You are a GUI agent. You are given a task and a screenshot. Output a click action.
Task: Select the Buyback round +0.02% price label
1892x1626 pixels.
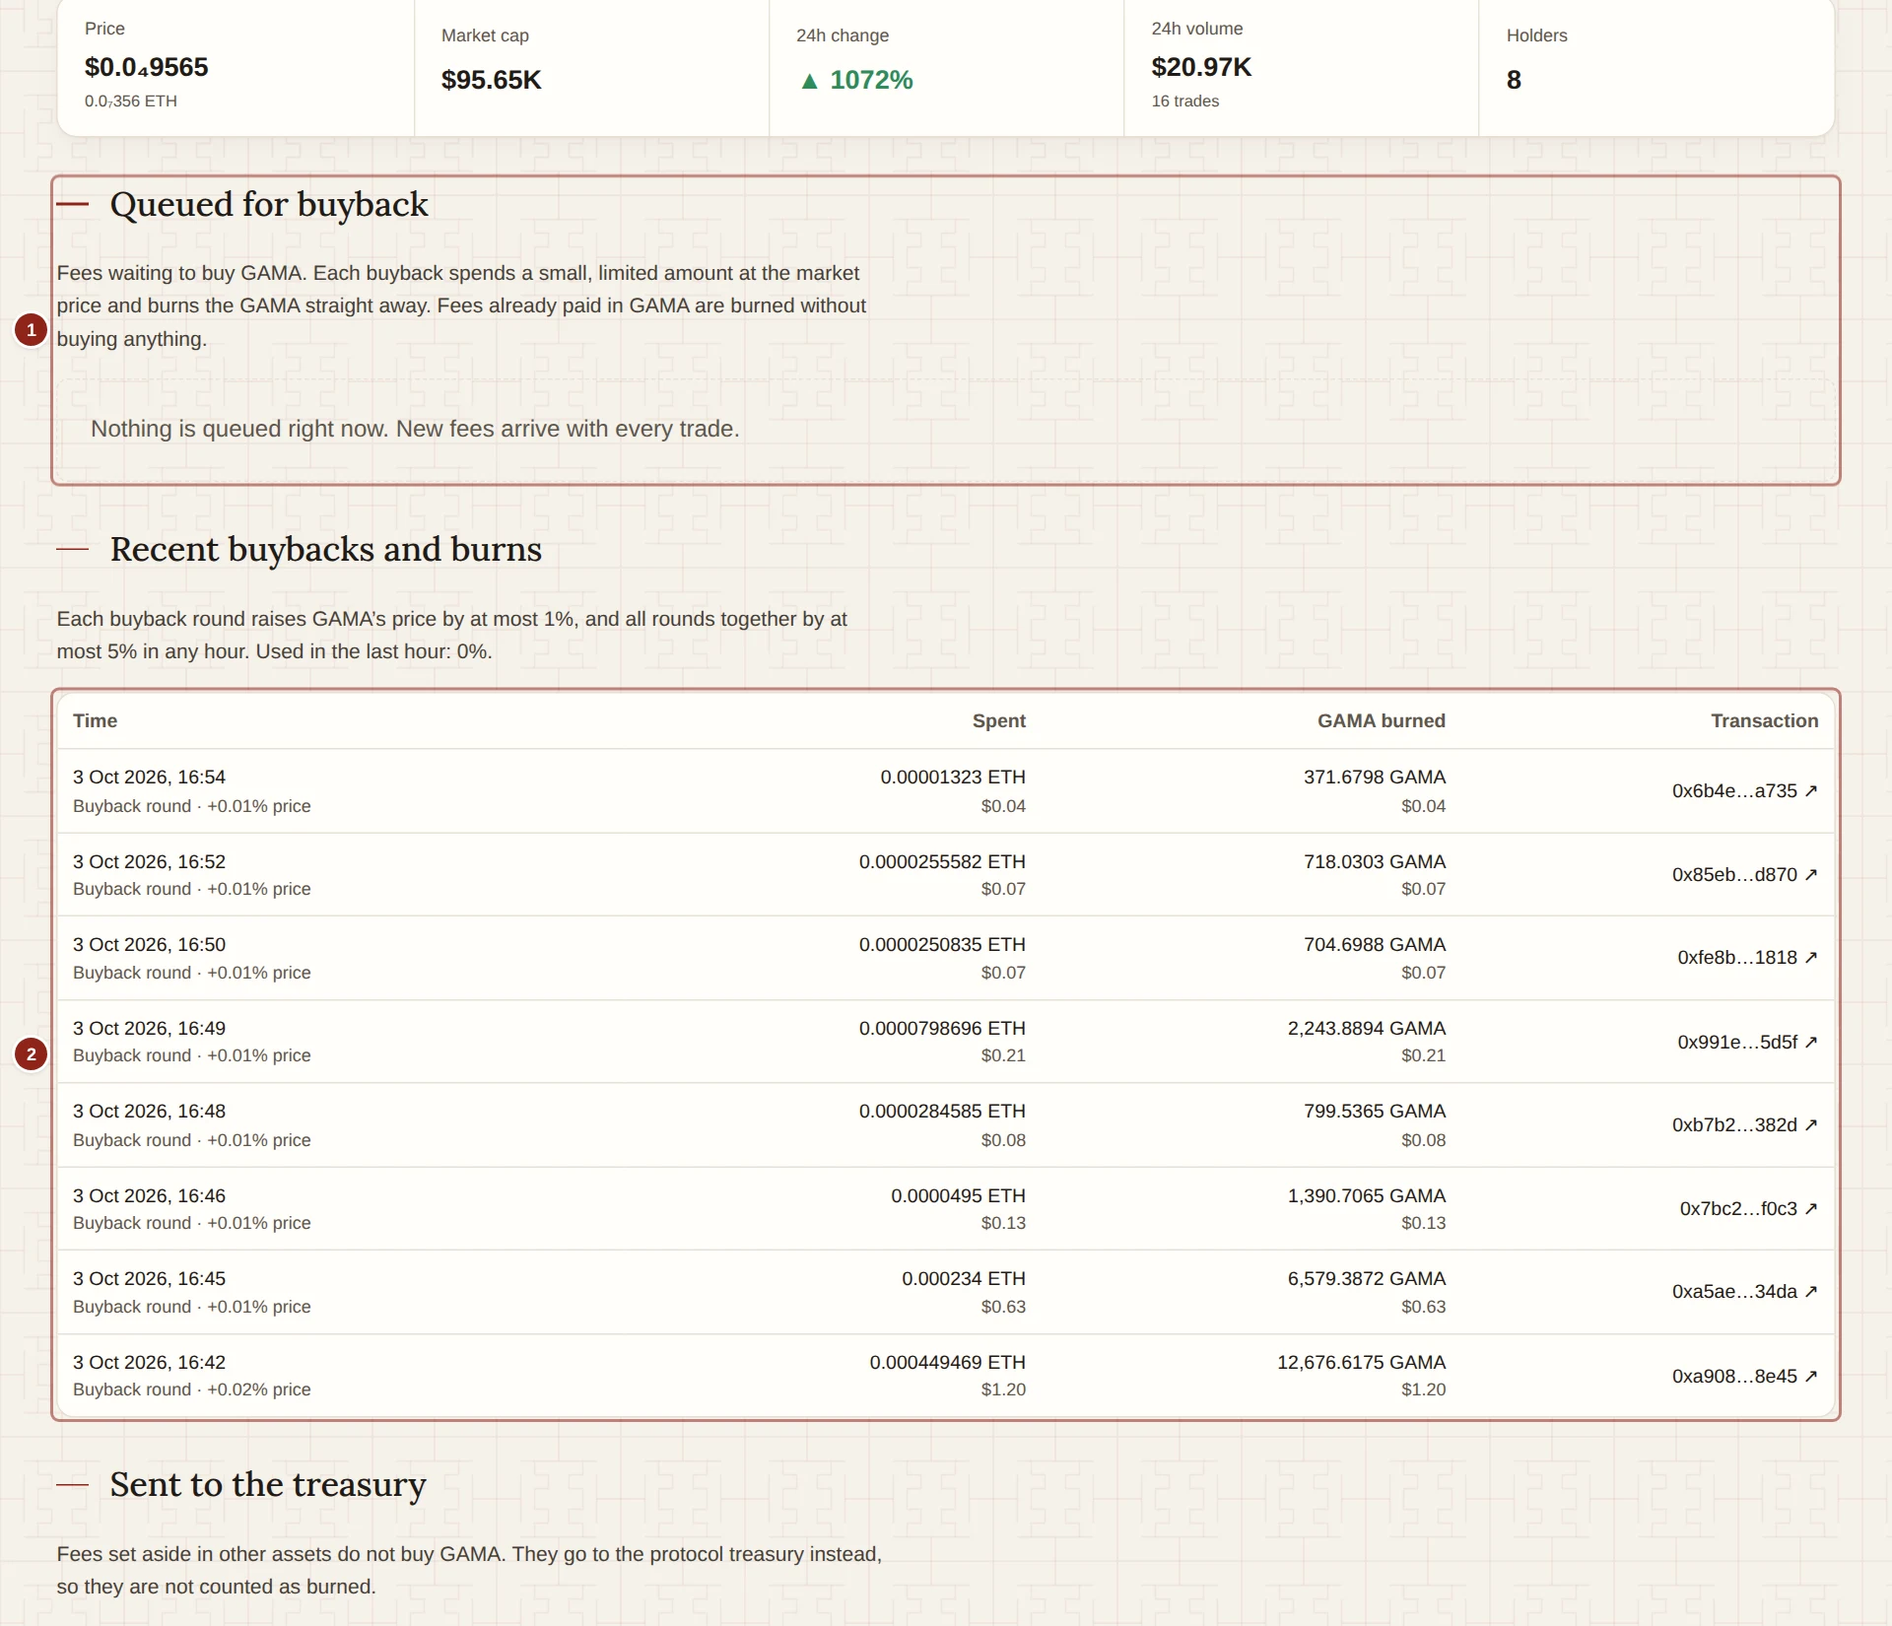click(191, 1389)
